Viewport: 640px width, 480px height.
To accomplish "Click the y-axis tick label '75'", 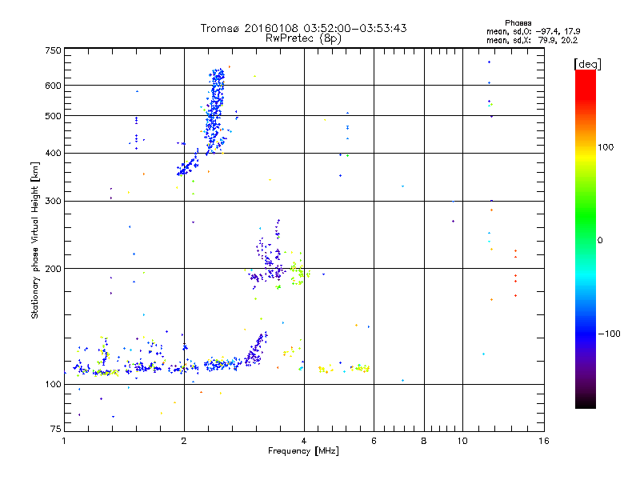I will click(56, 429).
